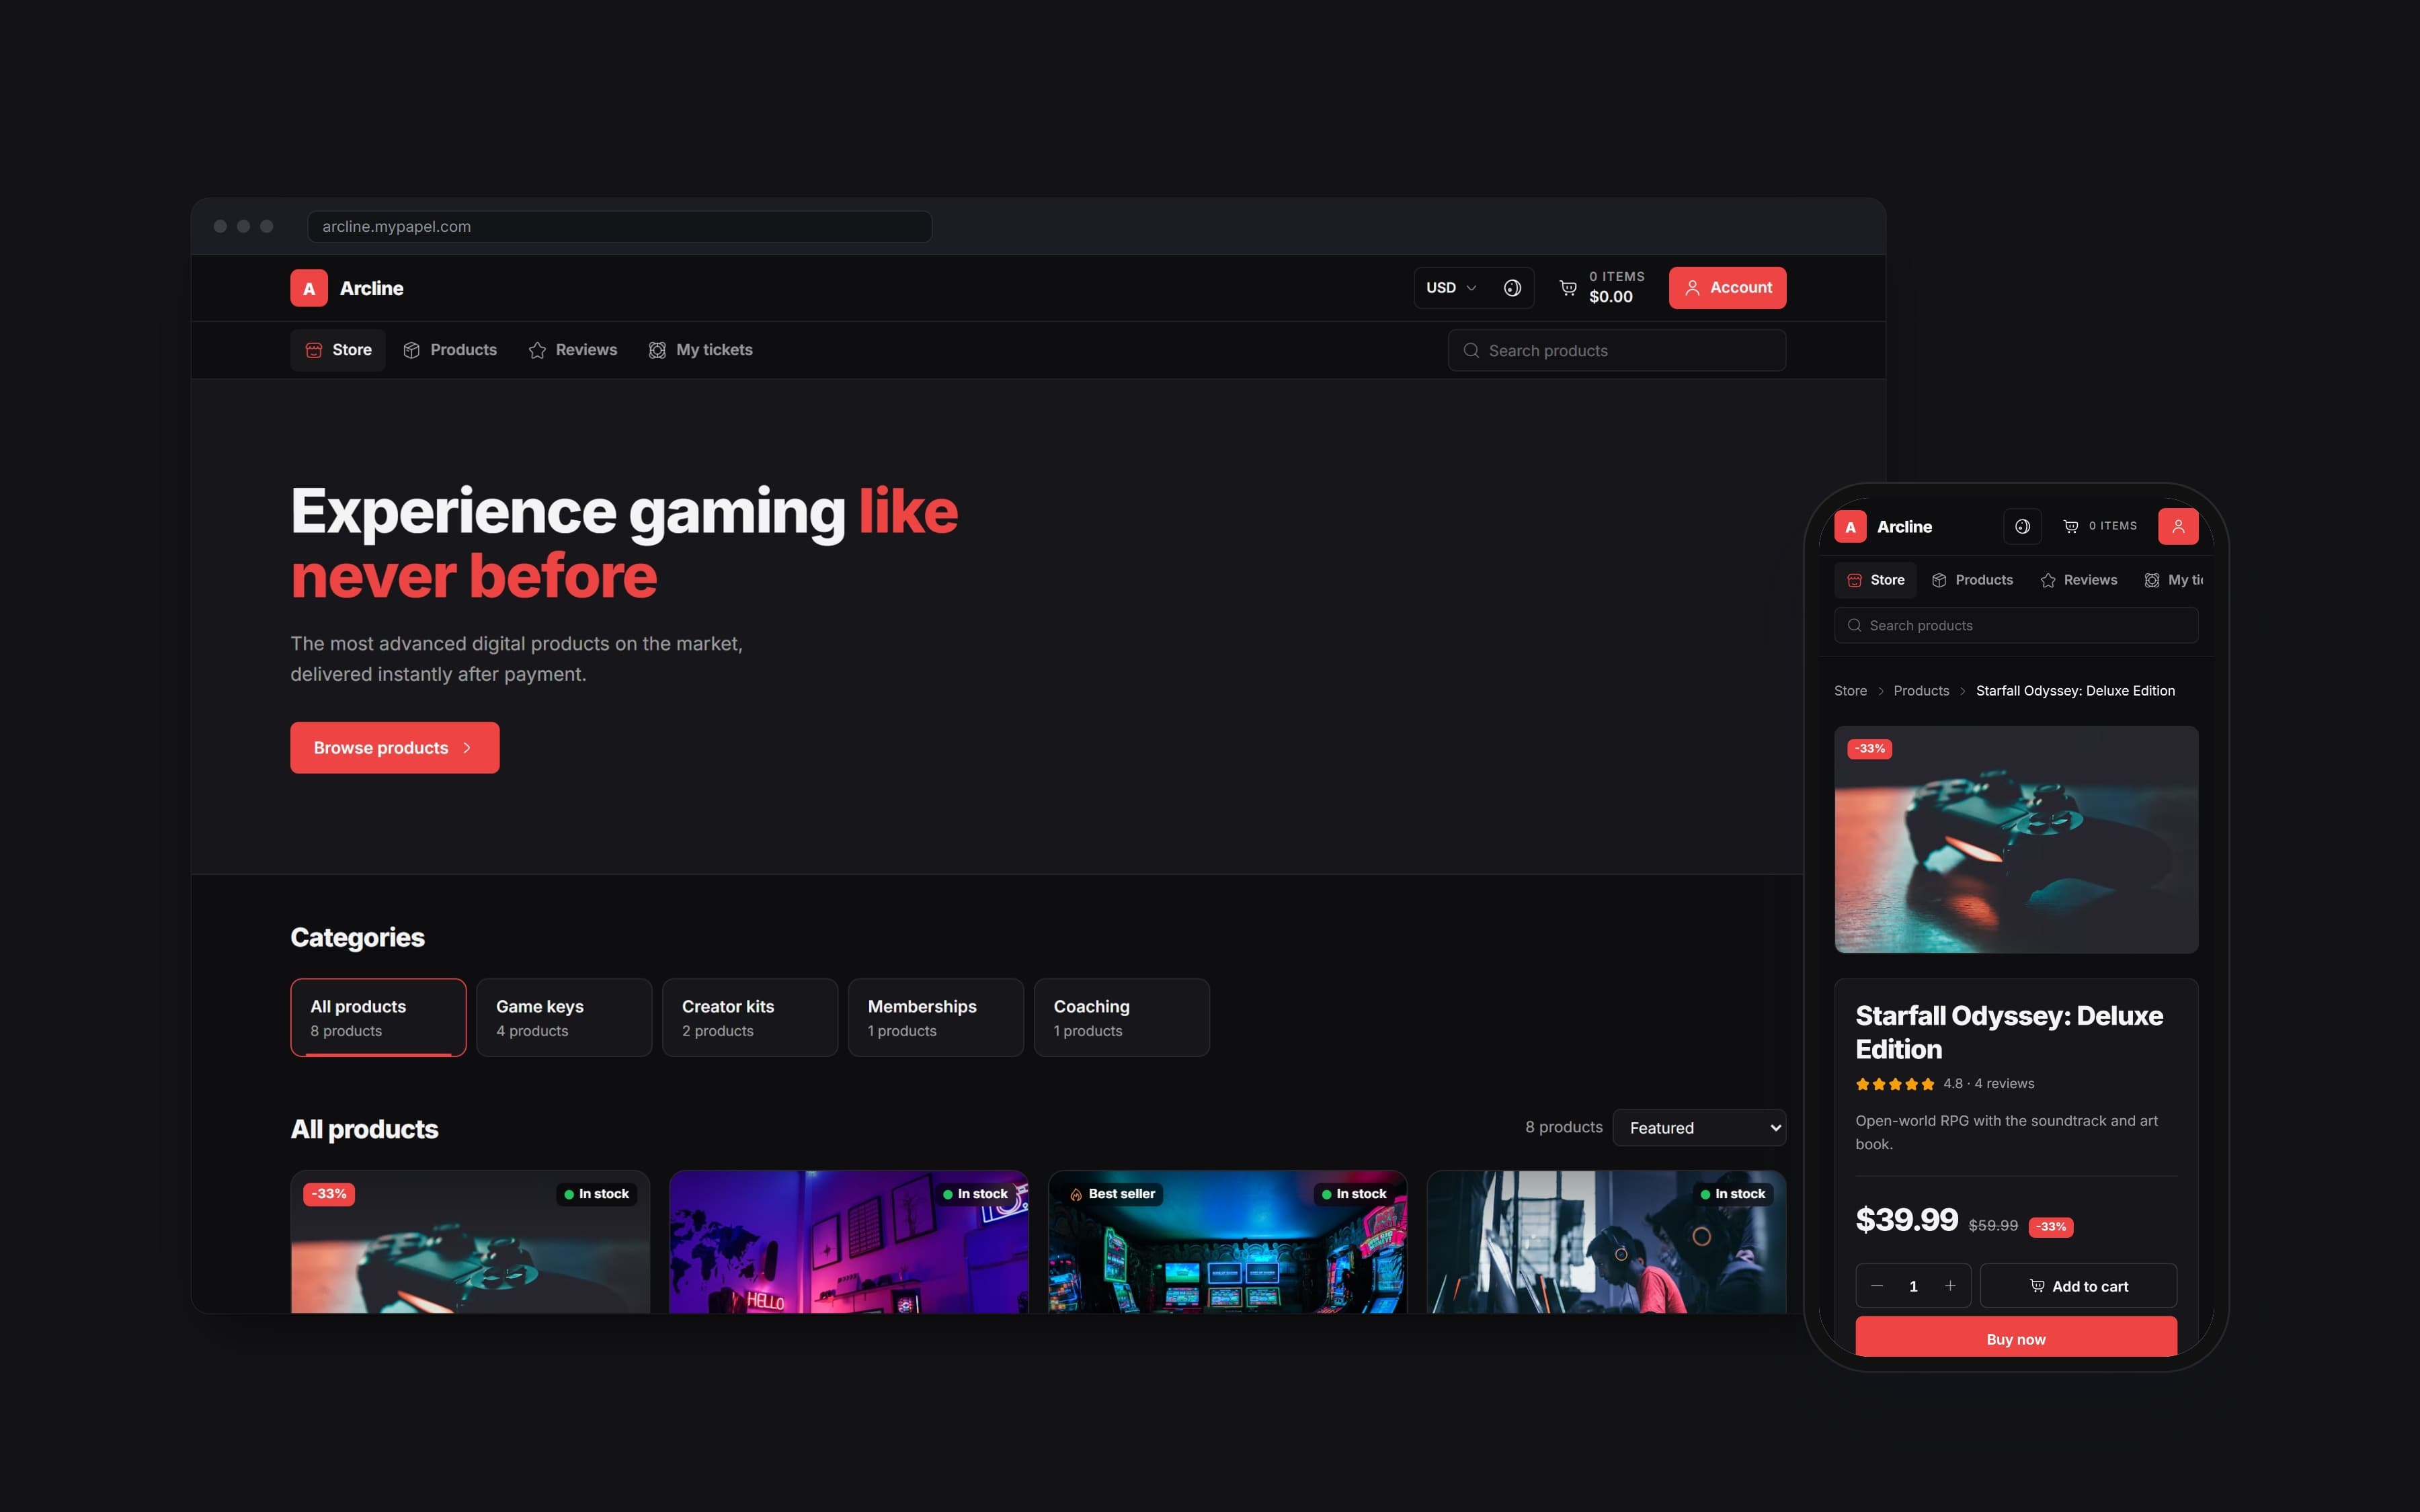Choose the Game keys category
Screen dimensions: 2420x1512
click(564, 1017)
